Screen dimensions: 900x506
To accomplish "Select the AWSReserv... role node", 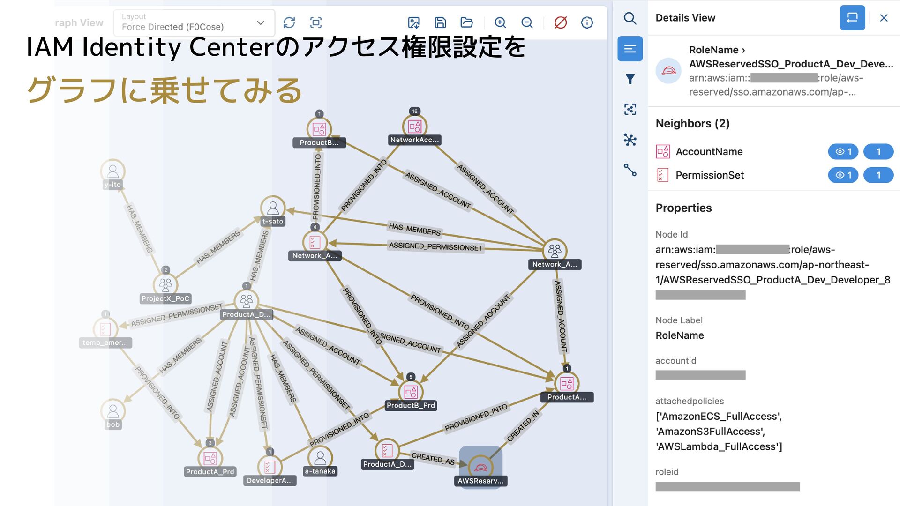I will [480, 467].
